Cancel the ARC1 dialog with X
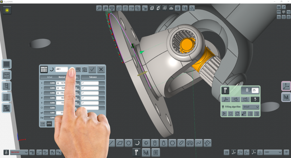Viewport: 291px width, 158px height. coord(101,69)
